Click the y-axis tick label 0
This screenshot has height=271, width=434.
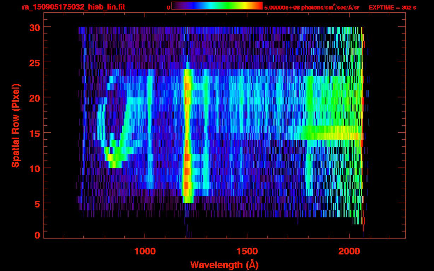pos(37,235)
